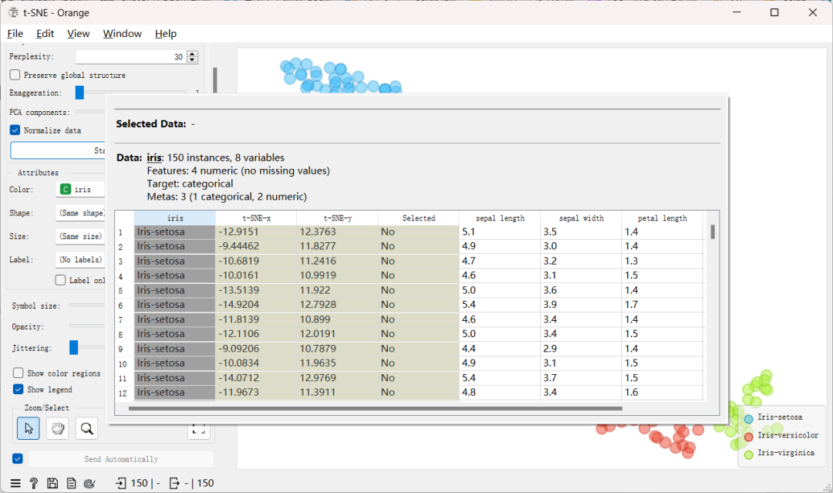
Task: Expand the Shape attribute dropdown
Action: 80,212
